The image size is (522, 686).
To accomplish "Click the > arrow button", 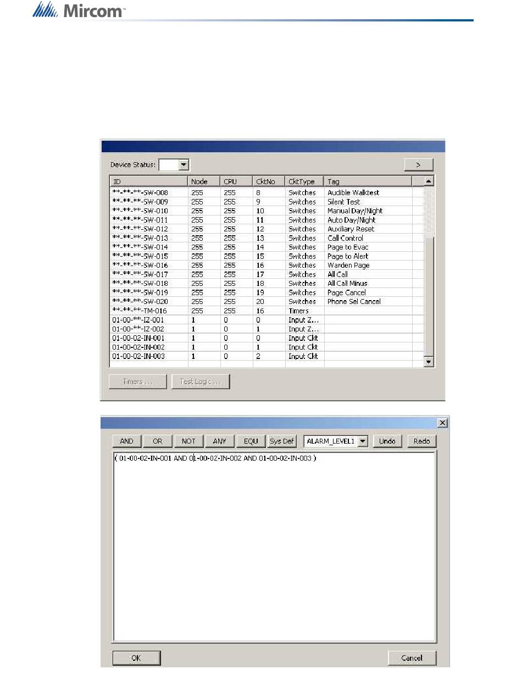I will [x=419, y=165].
